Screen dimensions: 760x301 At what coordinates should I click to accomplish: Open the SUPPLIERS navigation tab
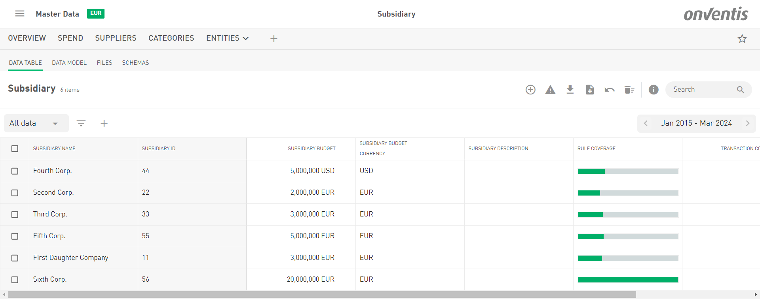click(x=116, y=38)
